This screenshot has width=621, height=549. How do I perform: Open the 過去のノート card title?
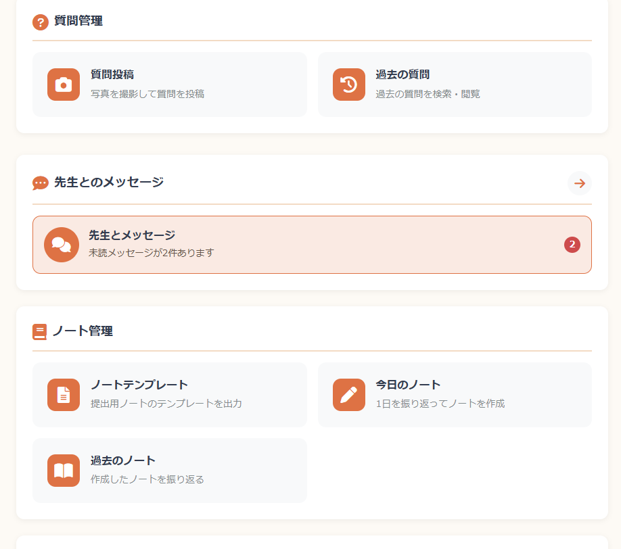[x=122, y=460]
